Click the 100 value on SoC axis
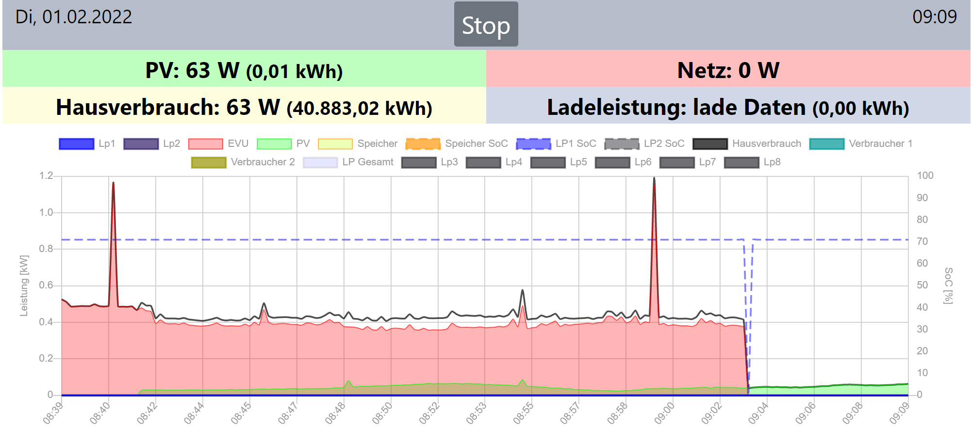The height and width of the screenshot is (429, 971). pos(925,175)
